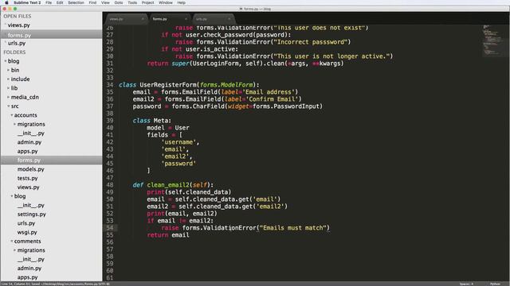The image size is (510, 286).
Task: Open the Spaces indentation setting in status bar
Action: (466, 284)
